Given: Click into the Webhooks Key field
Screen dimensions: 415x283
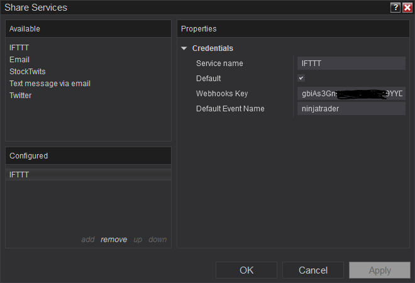Looking at the screenshot, I should (x=351, y=94).
